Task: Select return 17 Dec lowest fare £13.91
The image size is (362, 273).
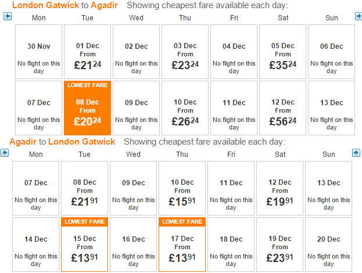Action: [182, 245]
